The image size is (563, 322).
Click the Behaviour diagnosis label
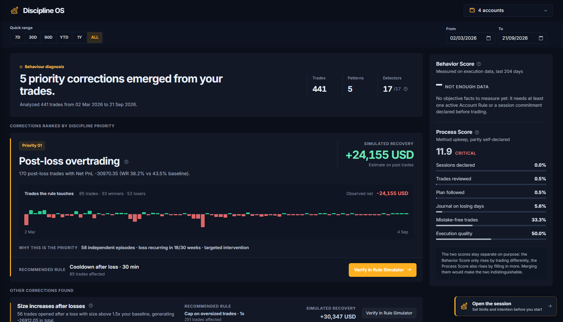pos(44,67)
